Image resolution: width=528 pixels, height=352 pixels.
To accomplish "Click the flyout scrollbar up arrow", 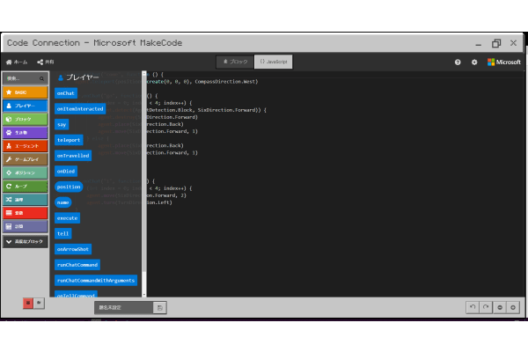I will pos(144,73).
